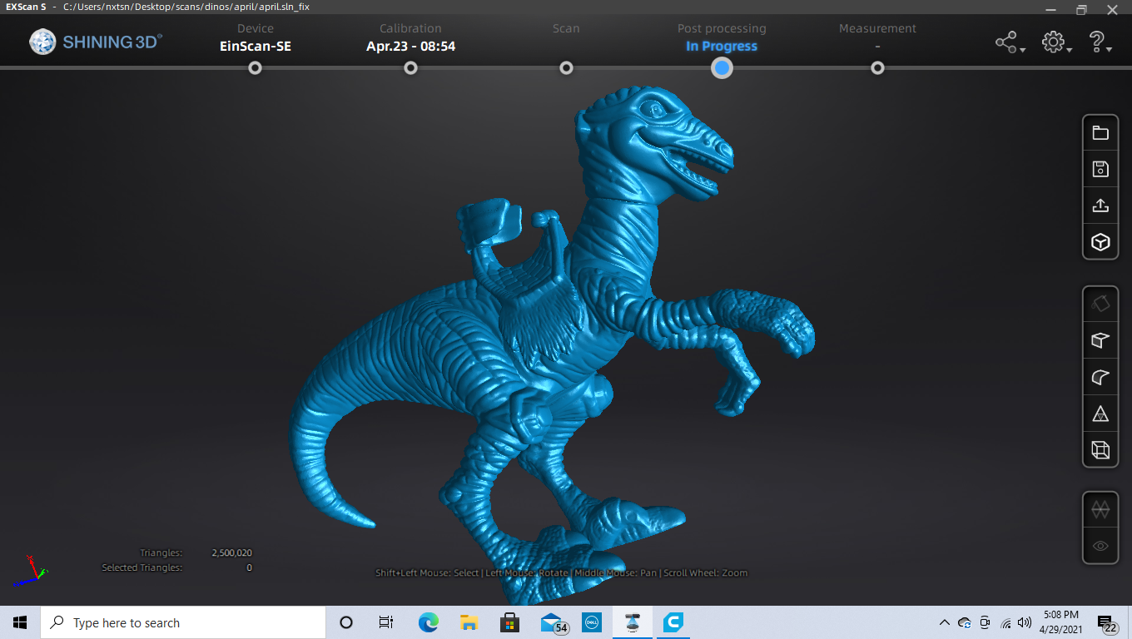Go to the Measurement step node
The width and height of the screenshot is (1132, 639).
[877, 68]
